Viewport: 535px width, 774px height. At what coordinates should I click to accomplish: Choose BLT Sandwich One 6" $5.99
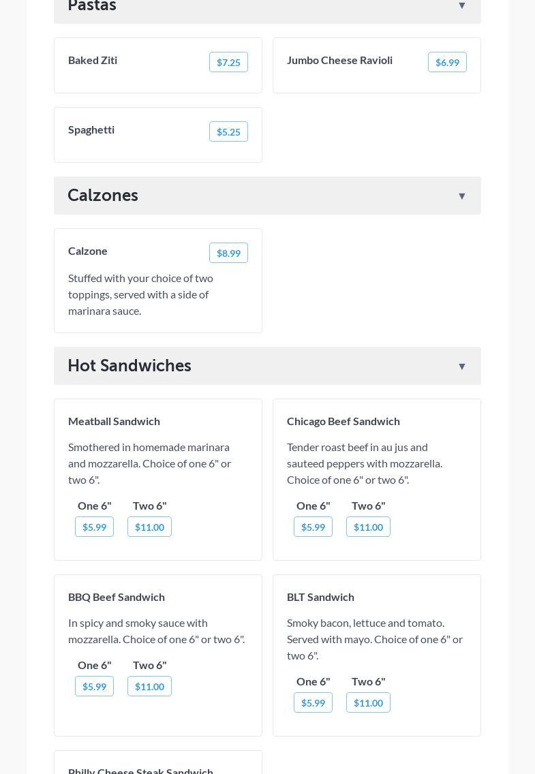click(x=313, y=703)
